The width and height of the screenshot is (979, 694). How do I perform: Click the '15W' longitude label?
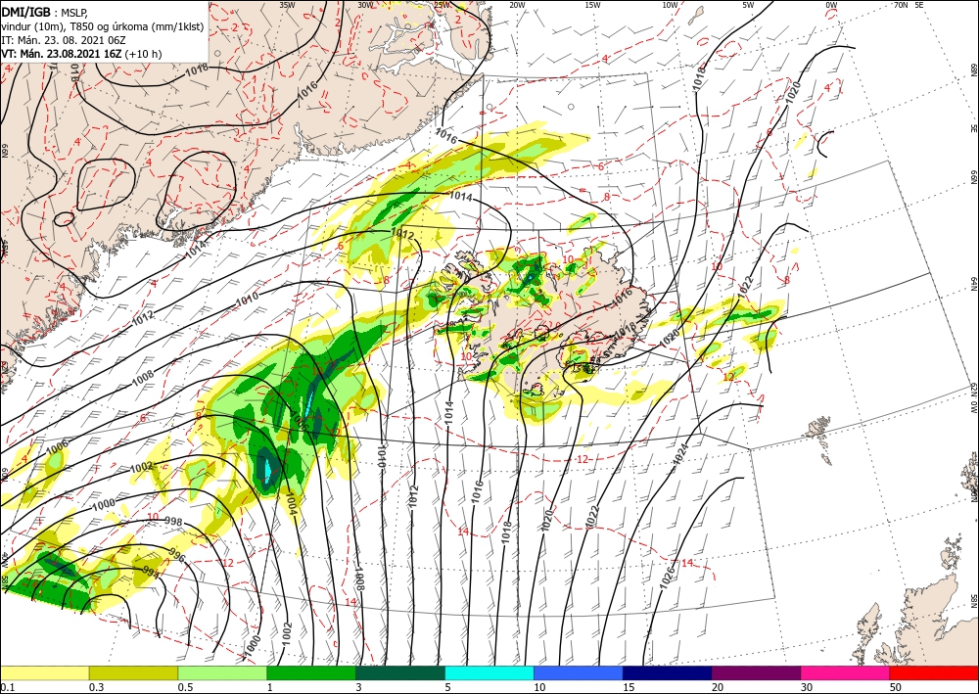(593, 5)
